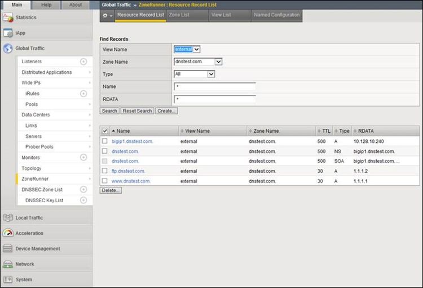The image size is (423, 288).
Task: Click the iApp icon in sidebar
Action: [x=8, y=33]
